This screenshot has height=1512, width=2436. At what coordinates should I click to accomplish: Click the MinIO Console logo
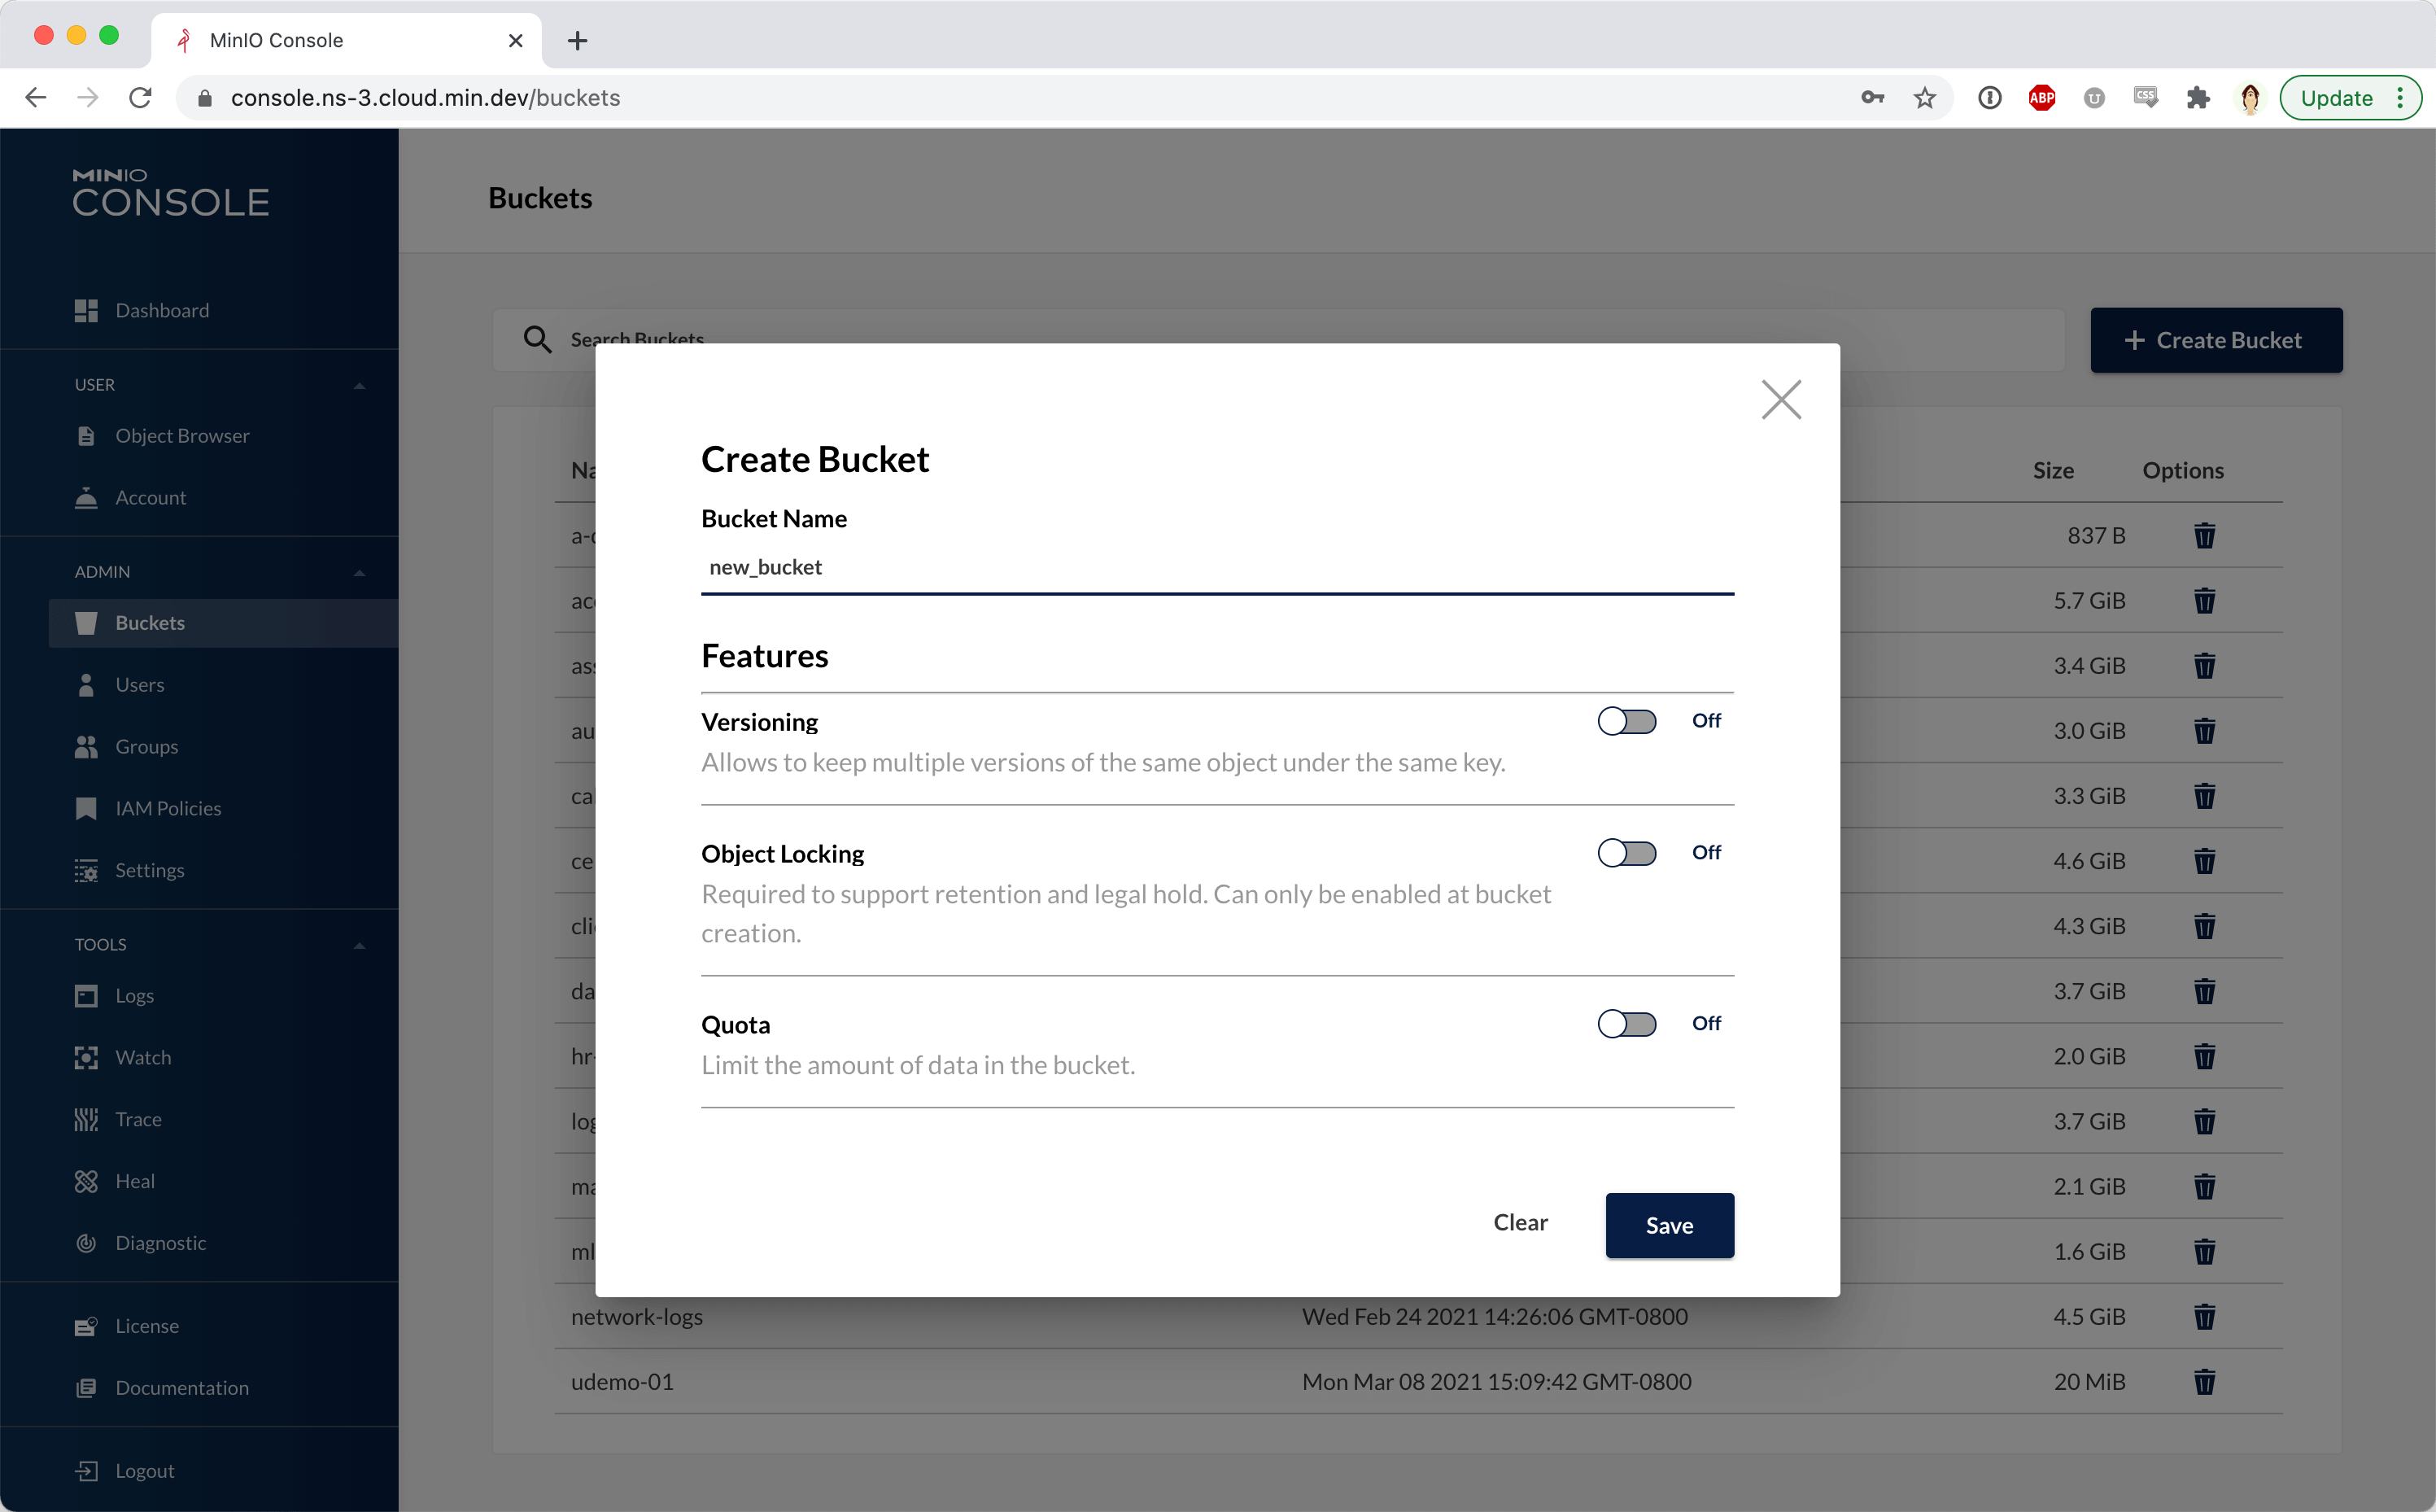pyautogui.click(x=171, y=192)
